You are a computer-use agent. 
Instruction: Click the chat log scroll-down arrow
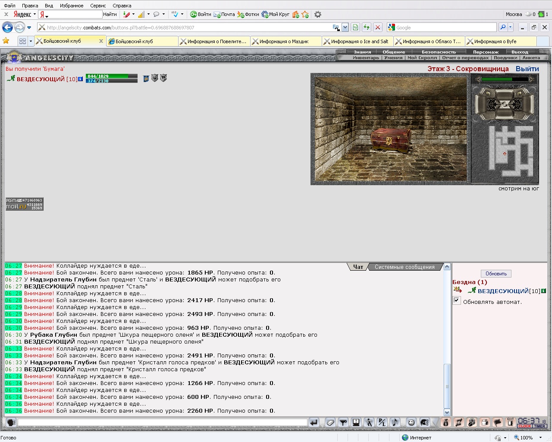point(447,412)
